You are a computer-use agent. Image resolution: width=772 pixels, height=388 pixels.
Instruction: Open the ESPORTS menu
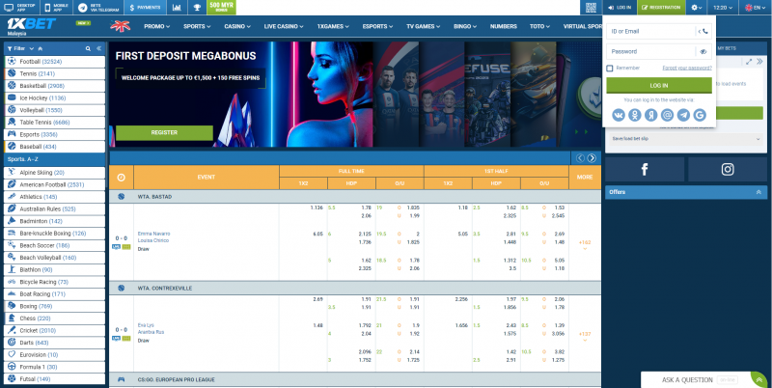[378, 27]
